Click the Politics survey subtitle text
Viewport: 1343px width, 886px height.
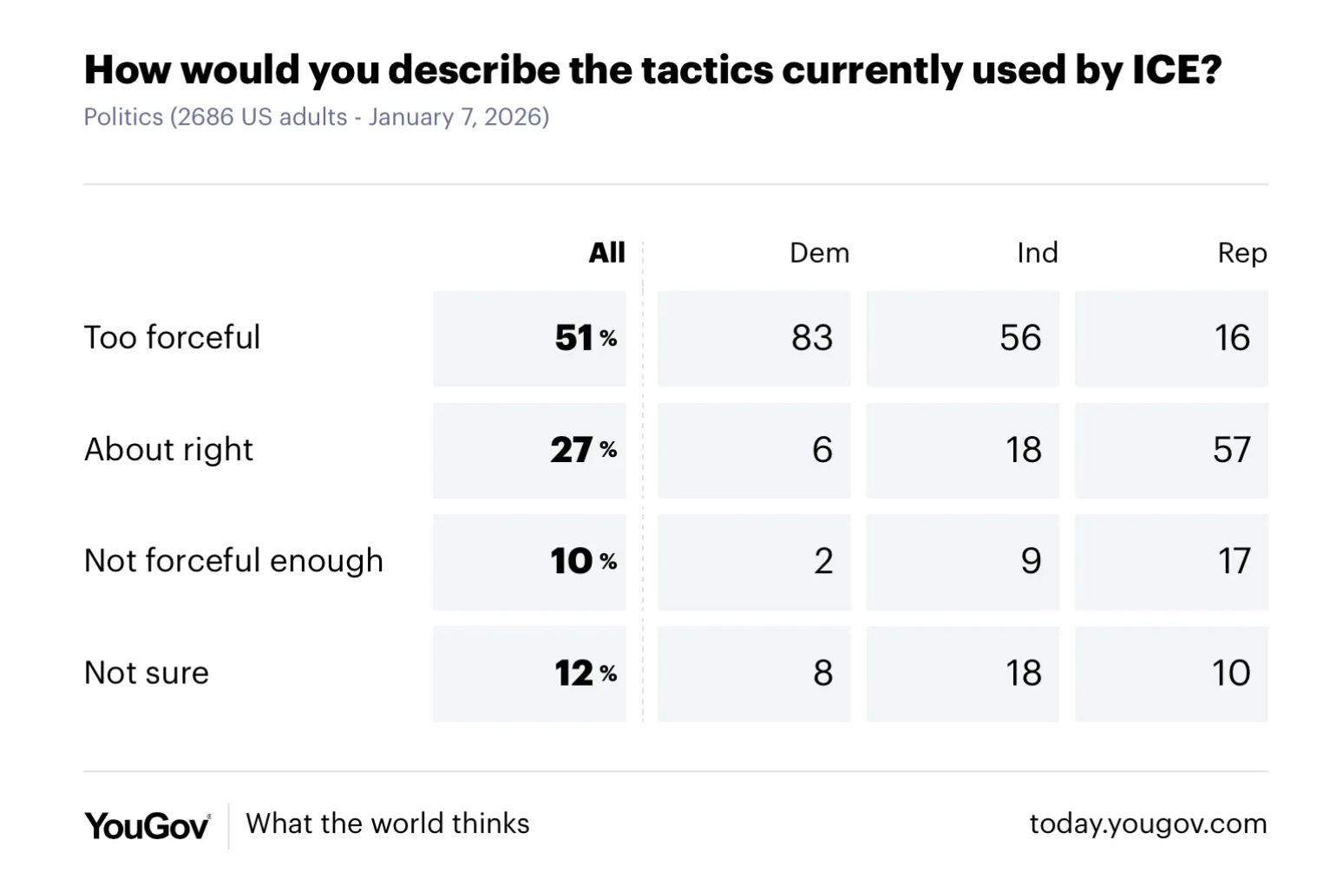316,117
